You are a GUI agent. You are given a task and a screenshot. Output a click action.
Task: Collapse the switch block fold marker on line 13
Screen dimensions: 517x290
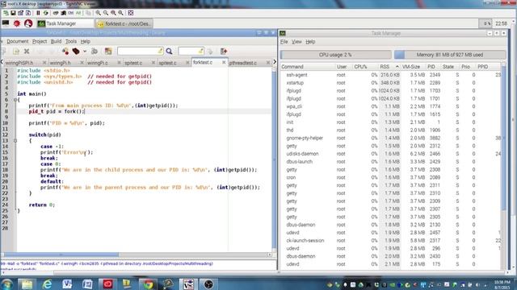click(15, 140)
